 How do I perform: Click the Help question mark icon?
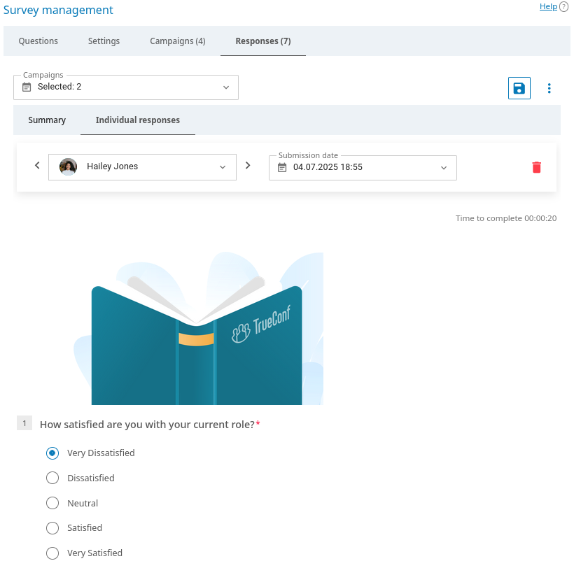563,7
